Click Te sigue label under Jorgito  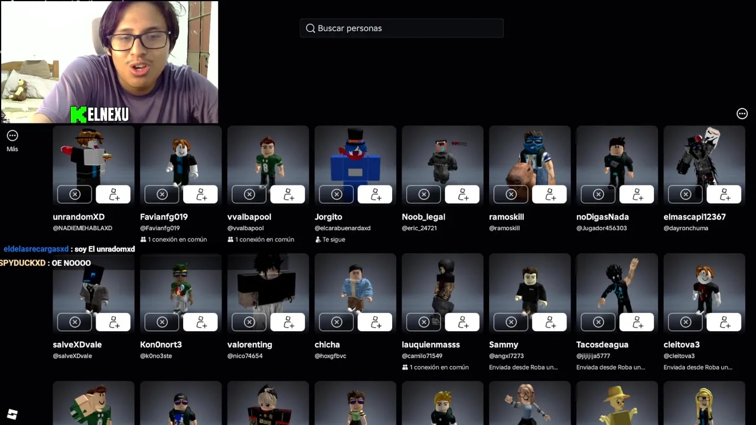330,240
